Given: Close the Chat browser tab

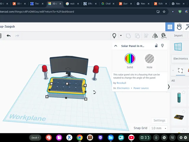Looking at the screenshot, I should click(x=113, y=4).
